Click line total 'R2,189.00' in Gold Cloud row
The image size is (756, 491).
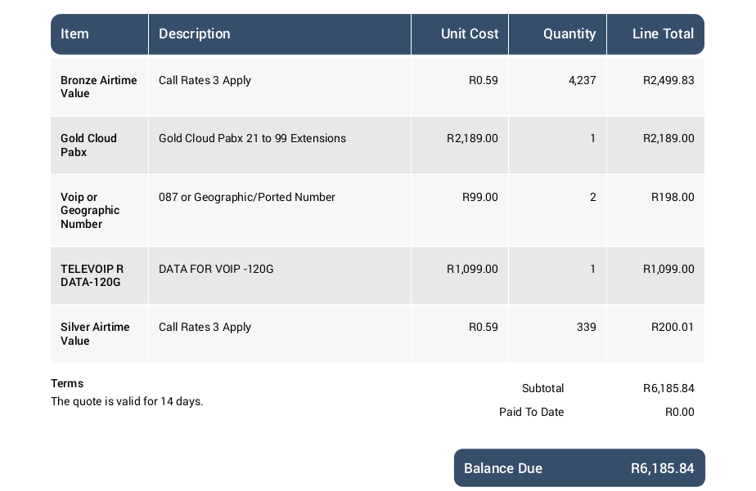click(668, 139)
